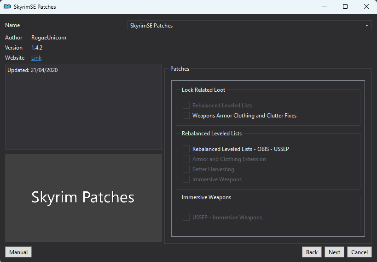The width and height of the screenshot is (377, 262).
Task: Open the website Link
Action: [x=36, y=58]
